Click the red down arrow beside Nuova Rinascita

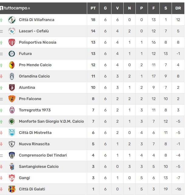point(1,144)
